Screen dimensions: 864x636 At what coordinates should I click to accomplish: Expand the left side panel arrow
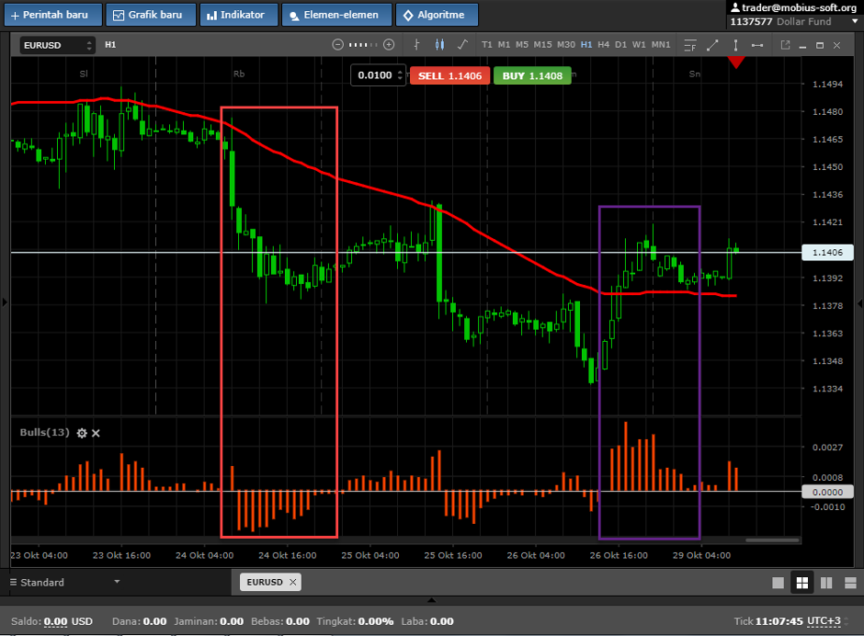(5, 302)
